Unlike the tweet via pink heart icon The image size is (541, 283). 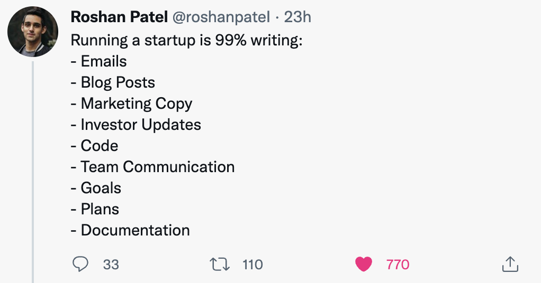[x=364, y=264]
